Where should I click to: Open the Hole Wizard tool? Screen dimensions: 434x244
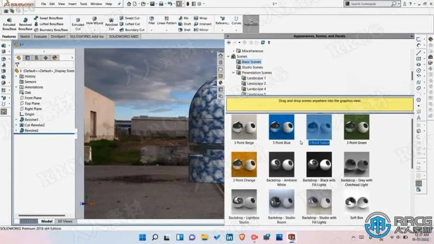(x=94, y=21)
